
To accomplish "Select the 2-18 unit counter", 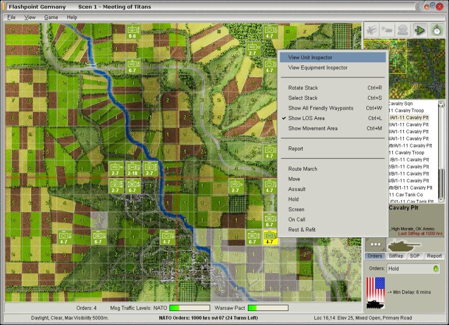I will pos(133,169).
